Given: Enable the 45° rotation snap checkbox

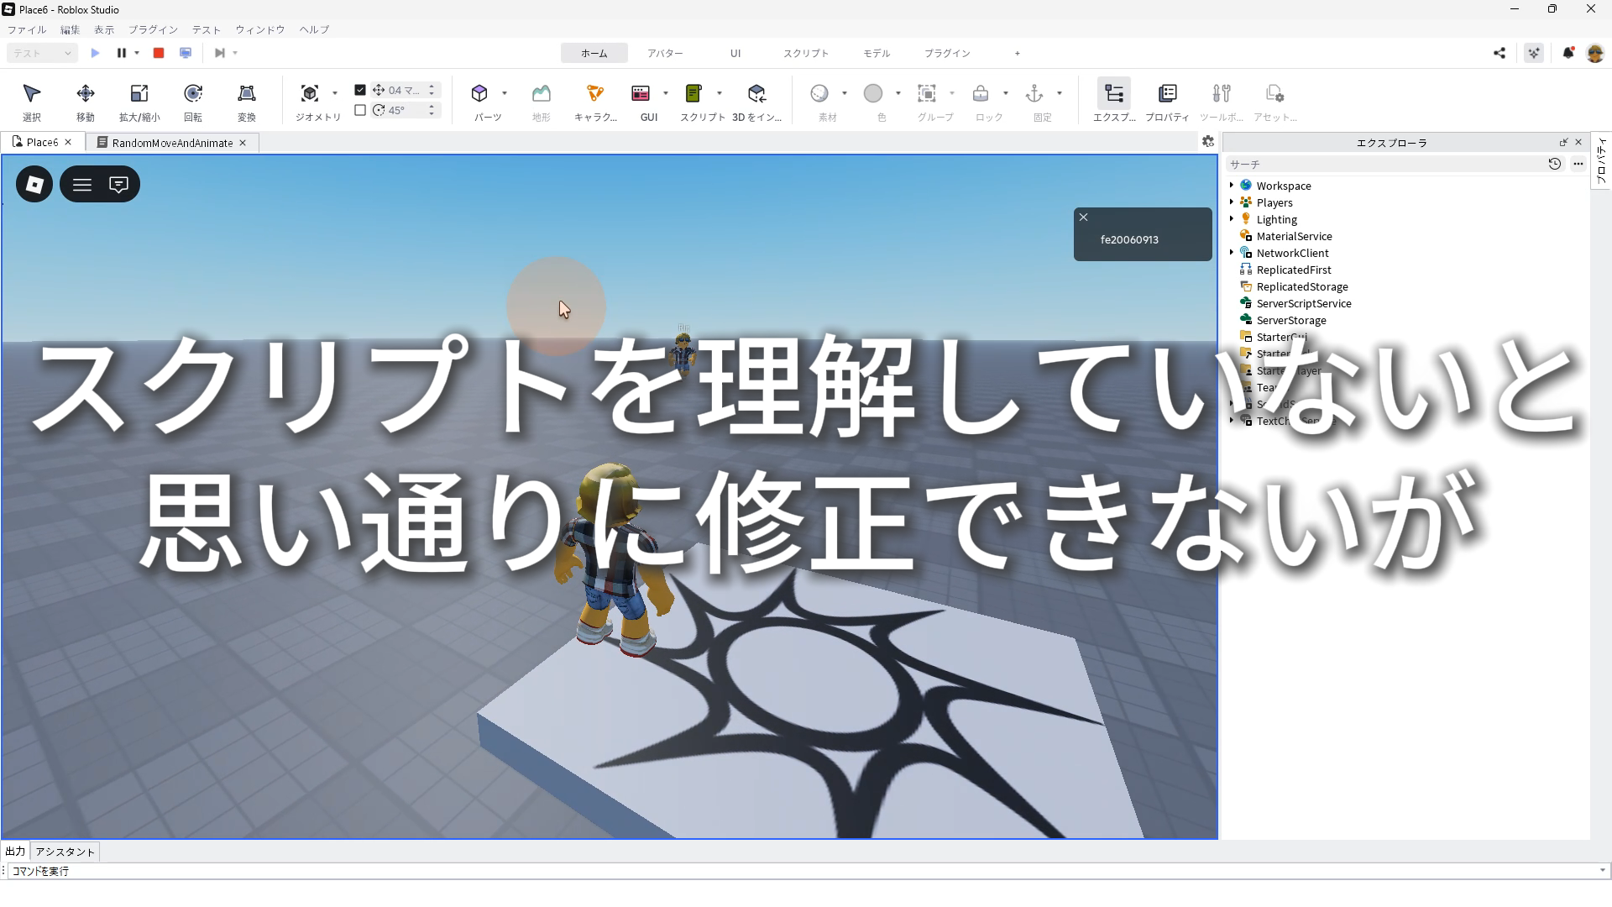Looking at the screenshot, I should click(x=360, y=110).
